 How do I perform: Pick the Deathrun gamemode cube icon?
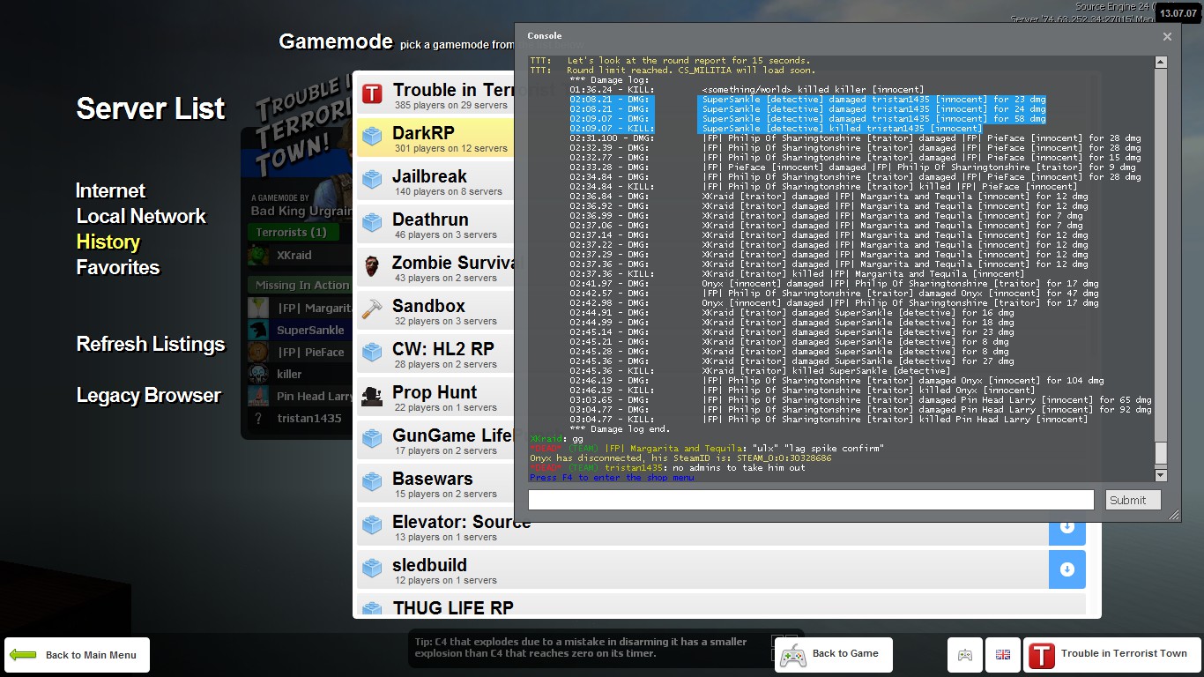pyautogui.click(x=372, y=223)
